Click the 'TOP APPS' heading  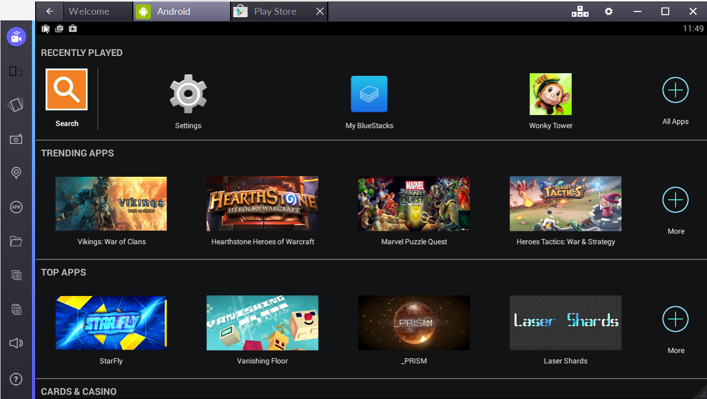click(x=63, y=272)
